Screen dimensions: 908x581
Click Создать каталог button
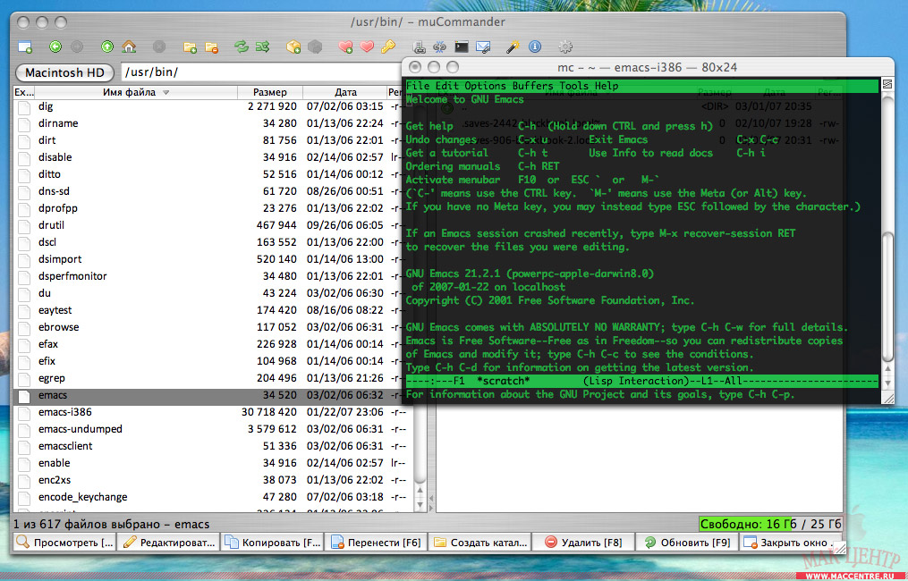[480, 543]
